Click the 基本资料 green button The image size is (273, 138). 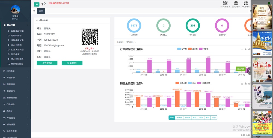(x=72, y=63)
